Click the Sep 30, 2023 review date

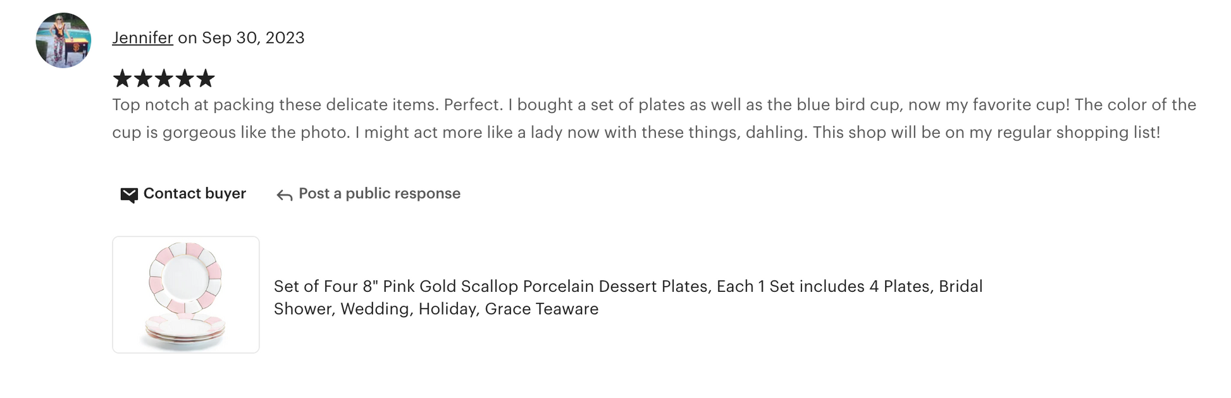(253, 38)
